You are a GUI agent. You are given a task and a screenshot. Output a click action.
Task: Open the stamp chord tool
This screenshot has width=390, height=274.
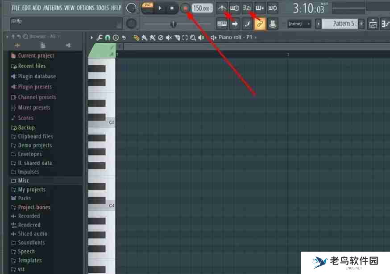116,38
